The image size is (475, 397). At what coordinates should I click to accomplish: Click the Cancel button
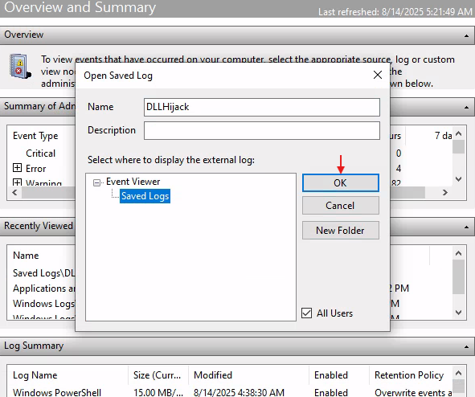click(341, 206)
